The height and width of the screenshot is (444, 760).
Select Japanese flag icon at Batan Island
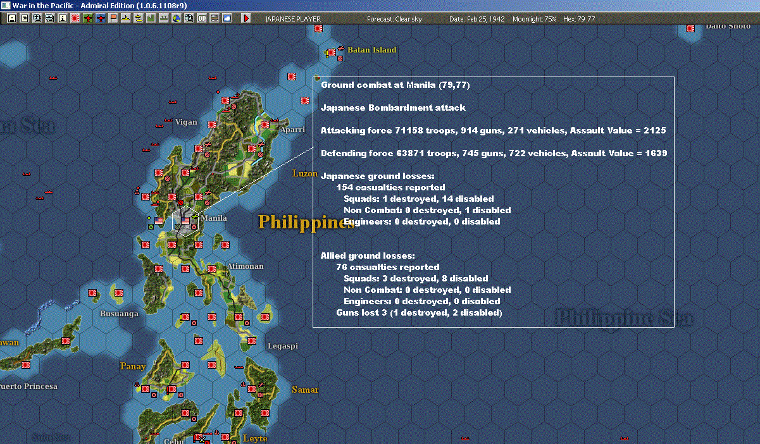(332, 52)
